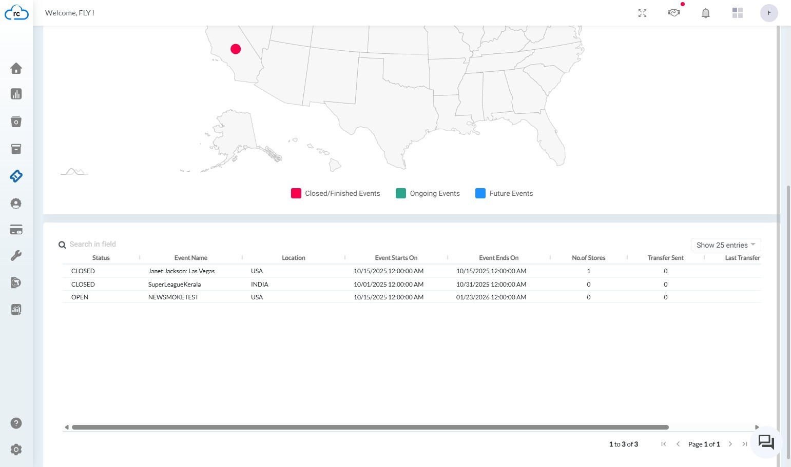The image size is (791, 467).
Task: Select the blue ticket events sidebar icon
Action: 16,176
